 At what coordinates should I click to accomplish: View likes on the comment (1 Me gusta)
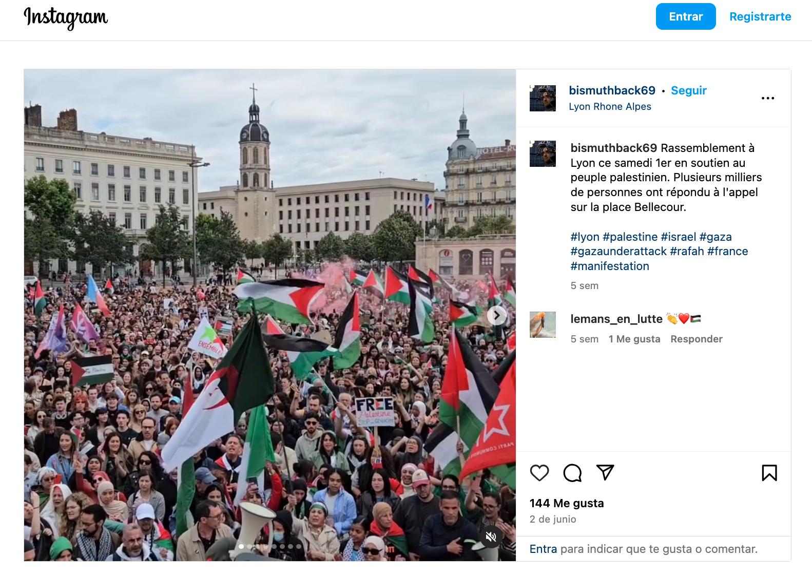pyautogui.click(x=634, y=339)
